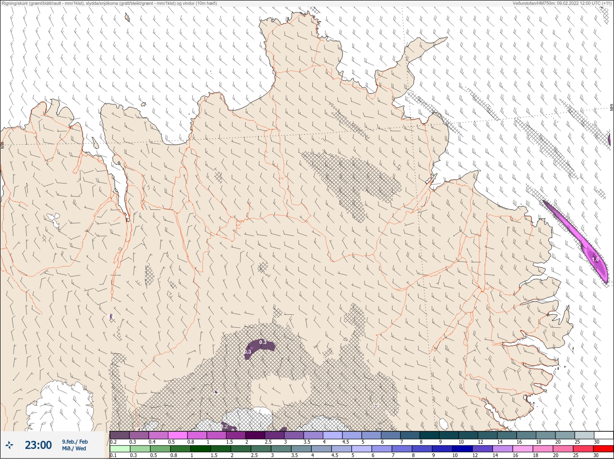Pick the darkest purple 2–2.5 swatch in the upper legend

click(255, 435)
